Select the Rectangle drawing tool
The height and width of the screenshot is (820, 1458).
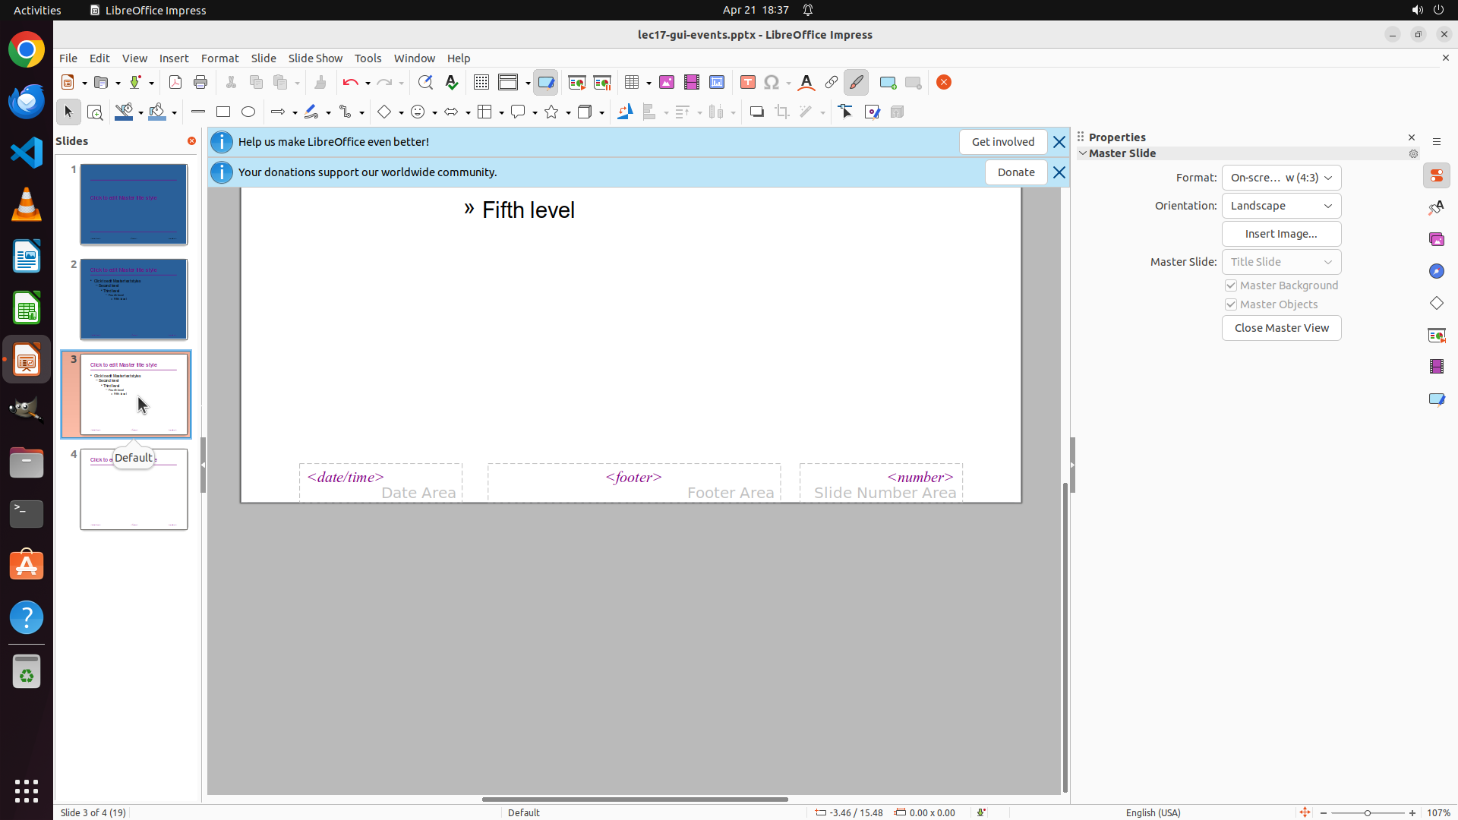click(x=223, y=112)
